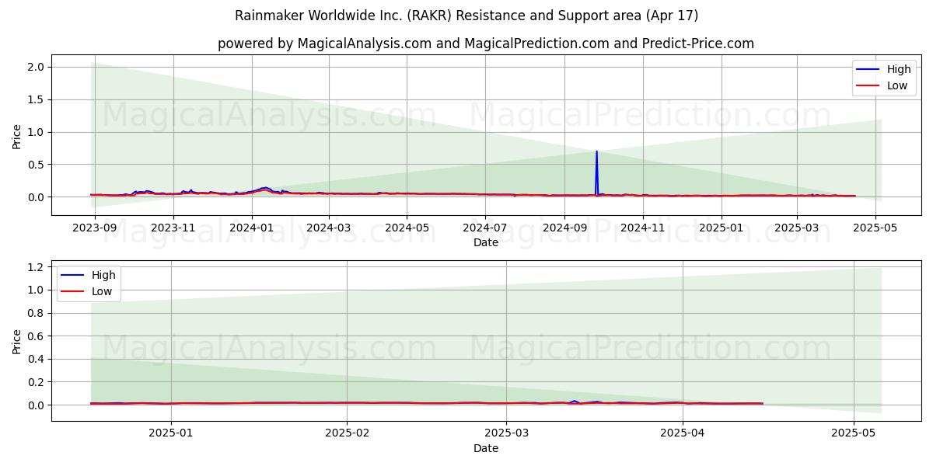Click the bottom chart 'Date' axis label
933x466 pixels.
coord(486,448)
